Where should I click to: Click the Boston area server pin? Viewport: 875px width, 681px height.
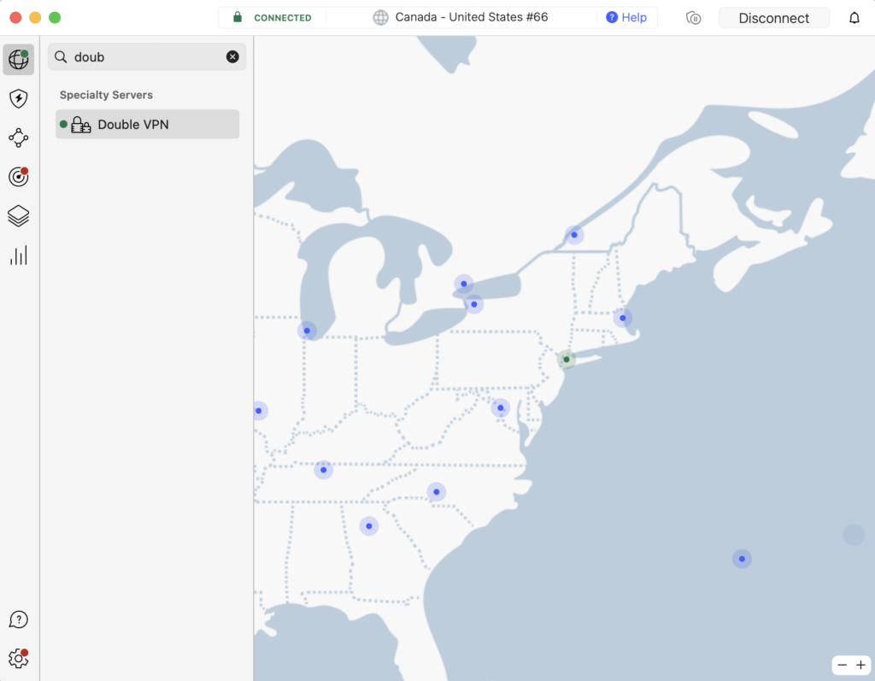click(x=623, y=318)
